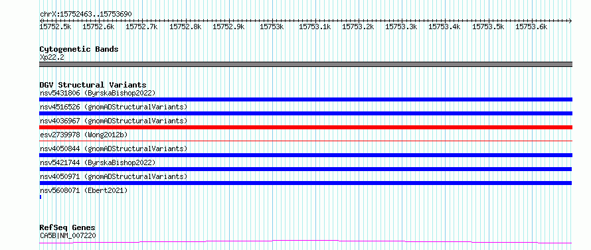Screen dimensions: 591x250
Task: Click ruler tick label 15752.7k
Action: [x=142, y=27]
